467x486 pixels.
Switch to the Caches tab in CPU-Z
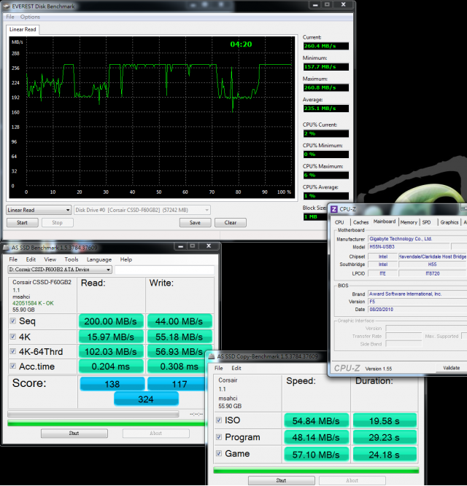pos(360,222)
